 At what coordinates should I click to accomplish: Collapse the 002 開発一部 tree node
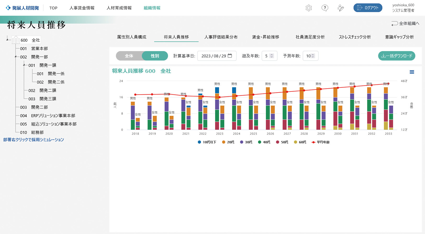(16, 57)
